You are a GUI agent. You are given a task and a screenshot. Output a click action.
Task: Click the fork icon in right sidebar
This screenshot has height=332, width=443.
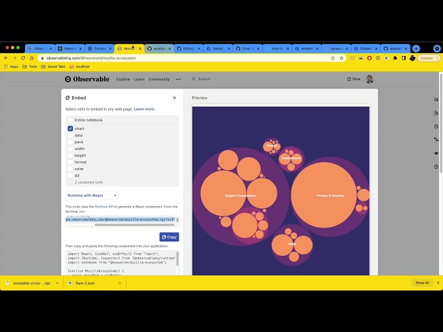tap(436, 140)
